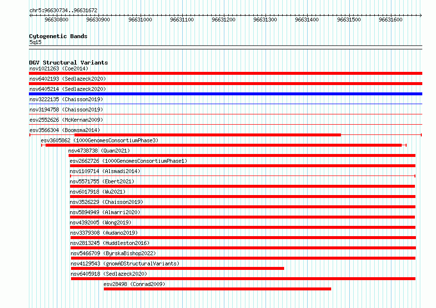Click the esv3605862 variant bar
The width and height of the screenshot is (436, 308).
pyautogui.click(x=223, y=145)
